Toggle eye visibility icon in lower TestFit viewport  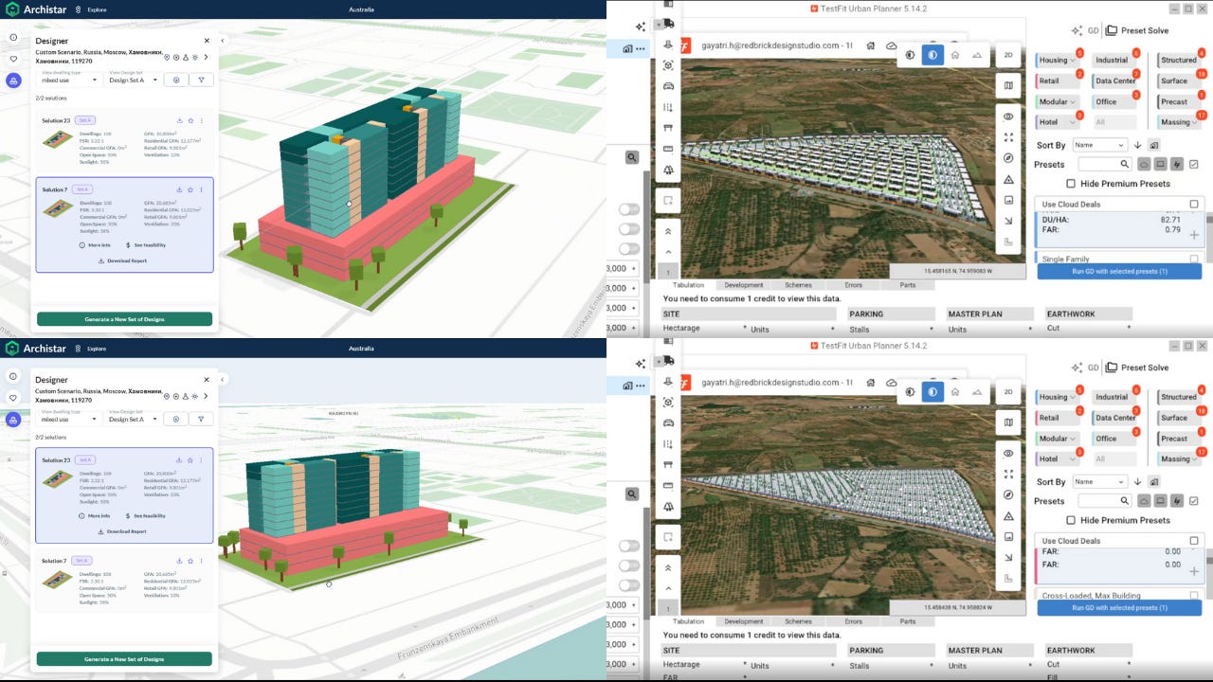click(x=1008, y=453)
